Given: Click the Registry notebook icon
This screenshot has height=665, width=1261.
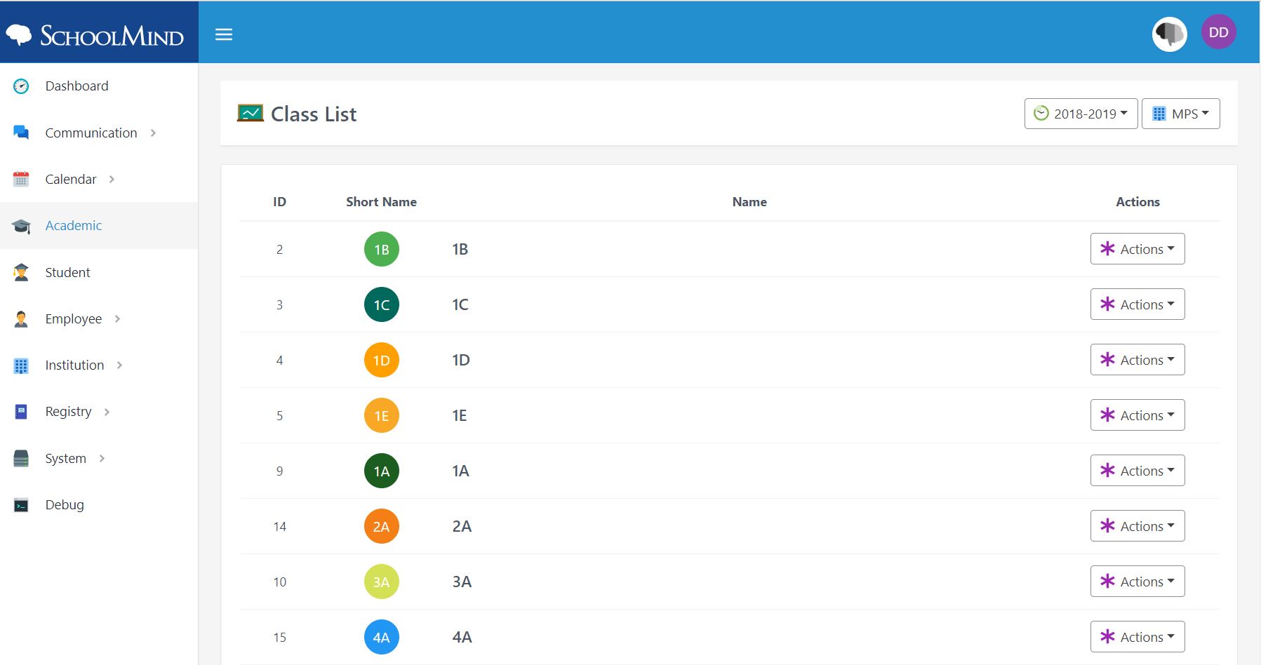Looking at the screenshot, I should click(21, 412).
